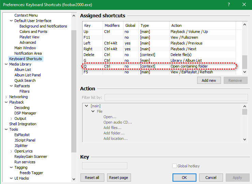
Task: Click the Key shortcut input field
Action: coord(105,166)
